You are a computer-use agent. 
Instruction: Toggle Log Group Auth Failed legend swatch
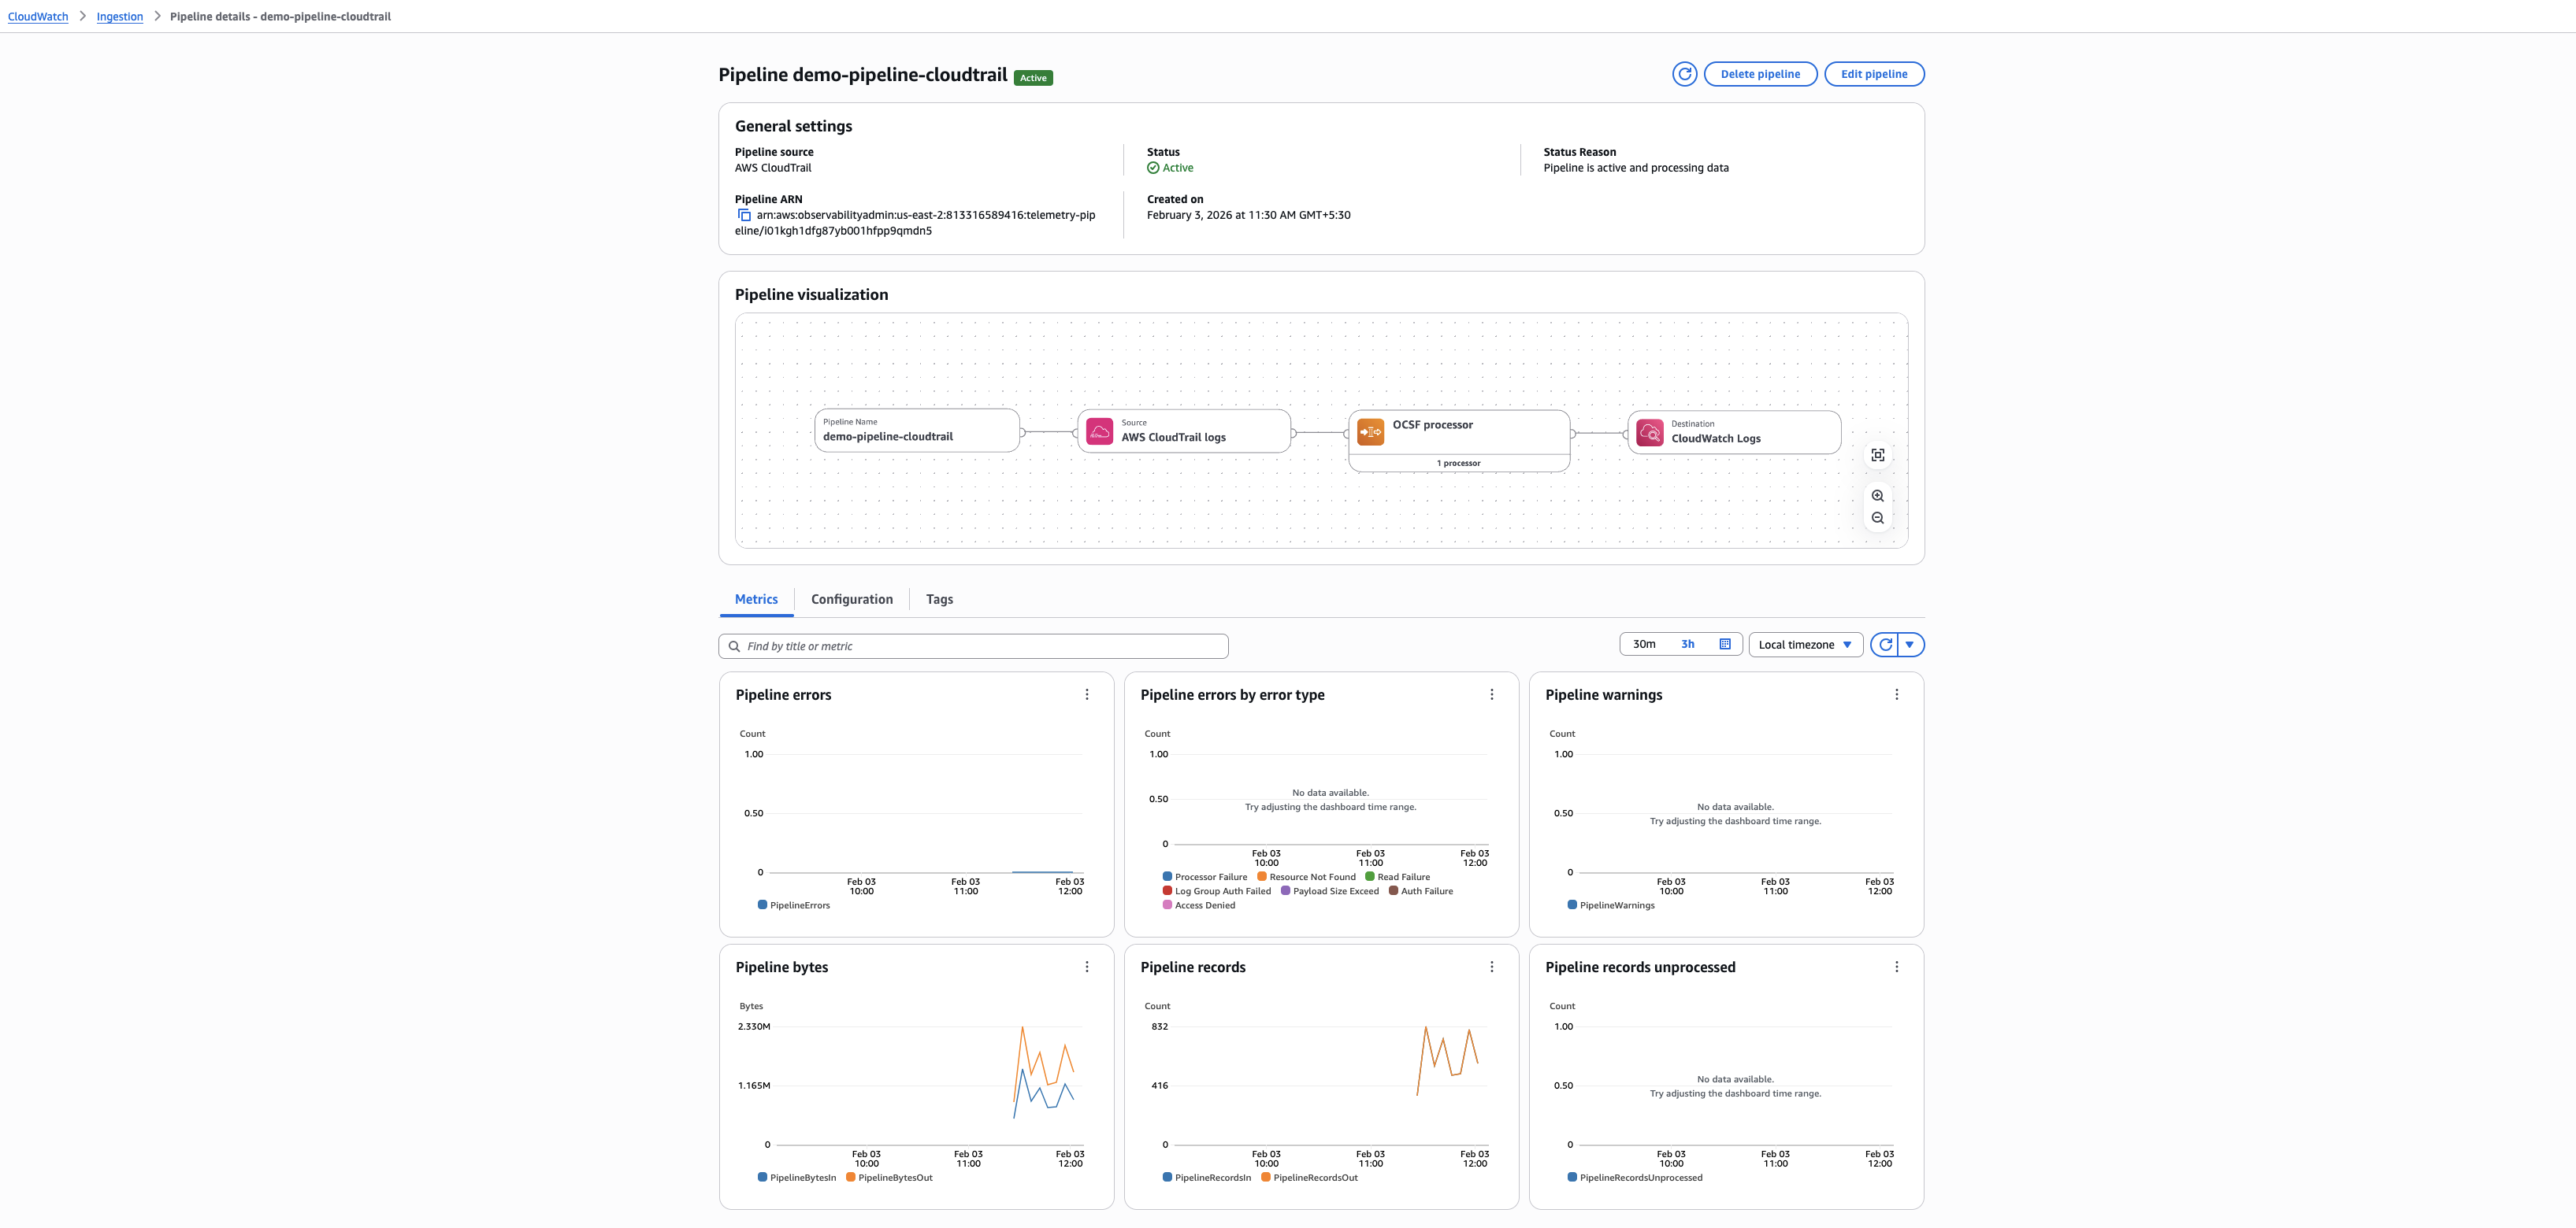click(x=1167, y=890)
